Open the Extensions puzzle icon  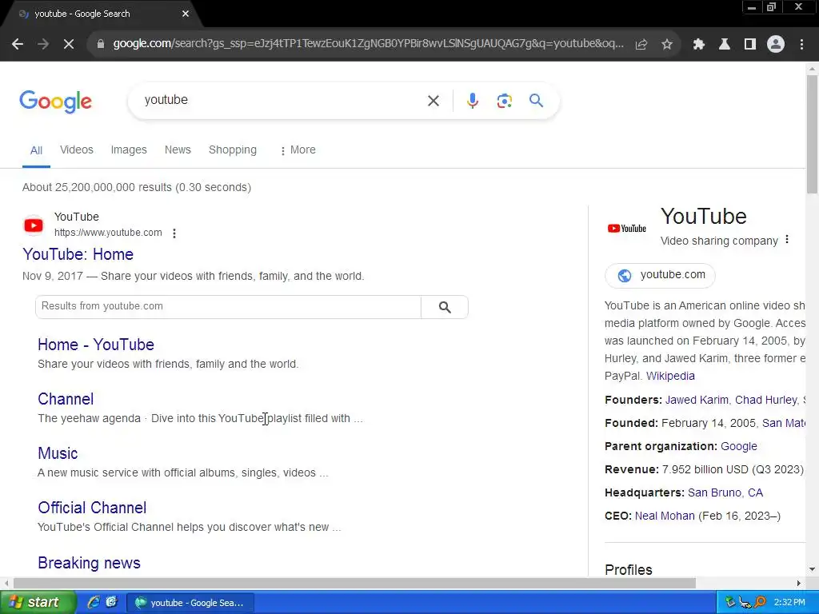pyautogui.click(x=698, y=45)
